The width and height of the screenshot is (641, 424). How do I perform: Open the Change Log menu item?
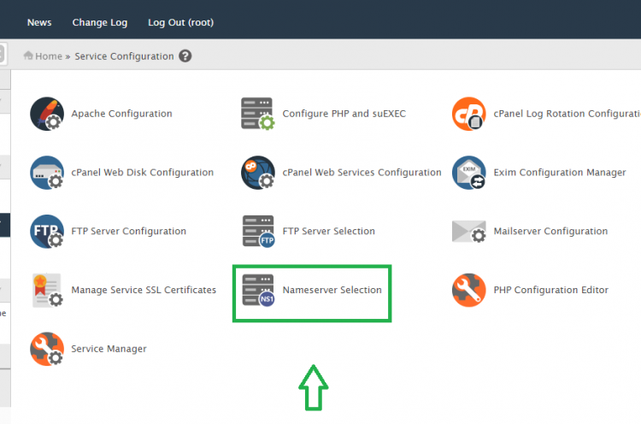100,22
